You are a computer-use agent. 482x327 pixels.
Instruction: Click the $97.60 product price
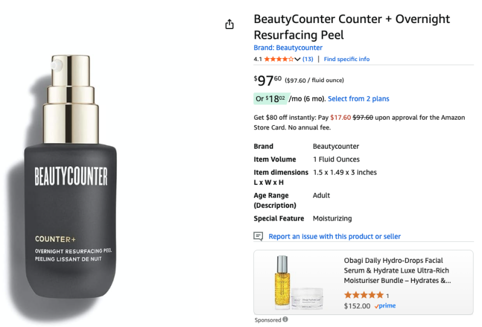click(x=267, y=80)
